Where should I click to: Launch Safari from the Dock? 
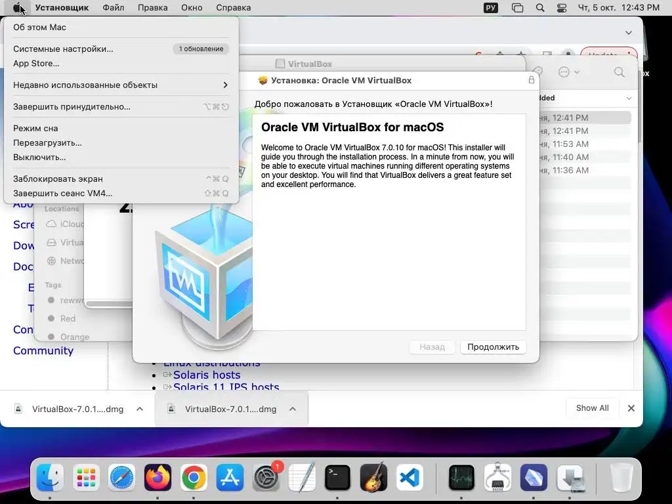click(121, 478)
